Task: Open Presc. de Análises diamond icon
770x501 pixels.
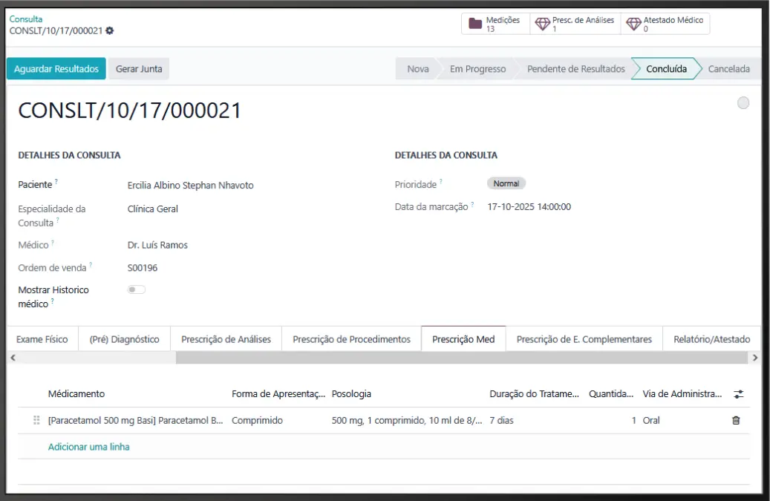Action: [x=542, y=24]
